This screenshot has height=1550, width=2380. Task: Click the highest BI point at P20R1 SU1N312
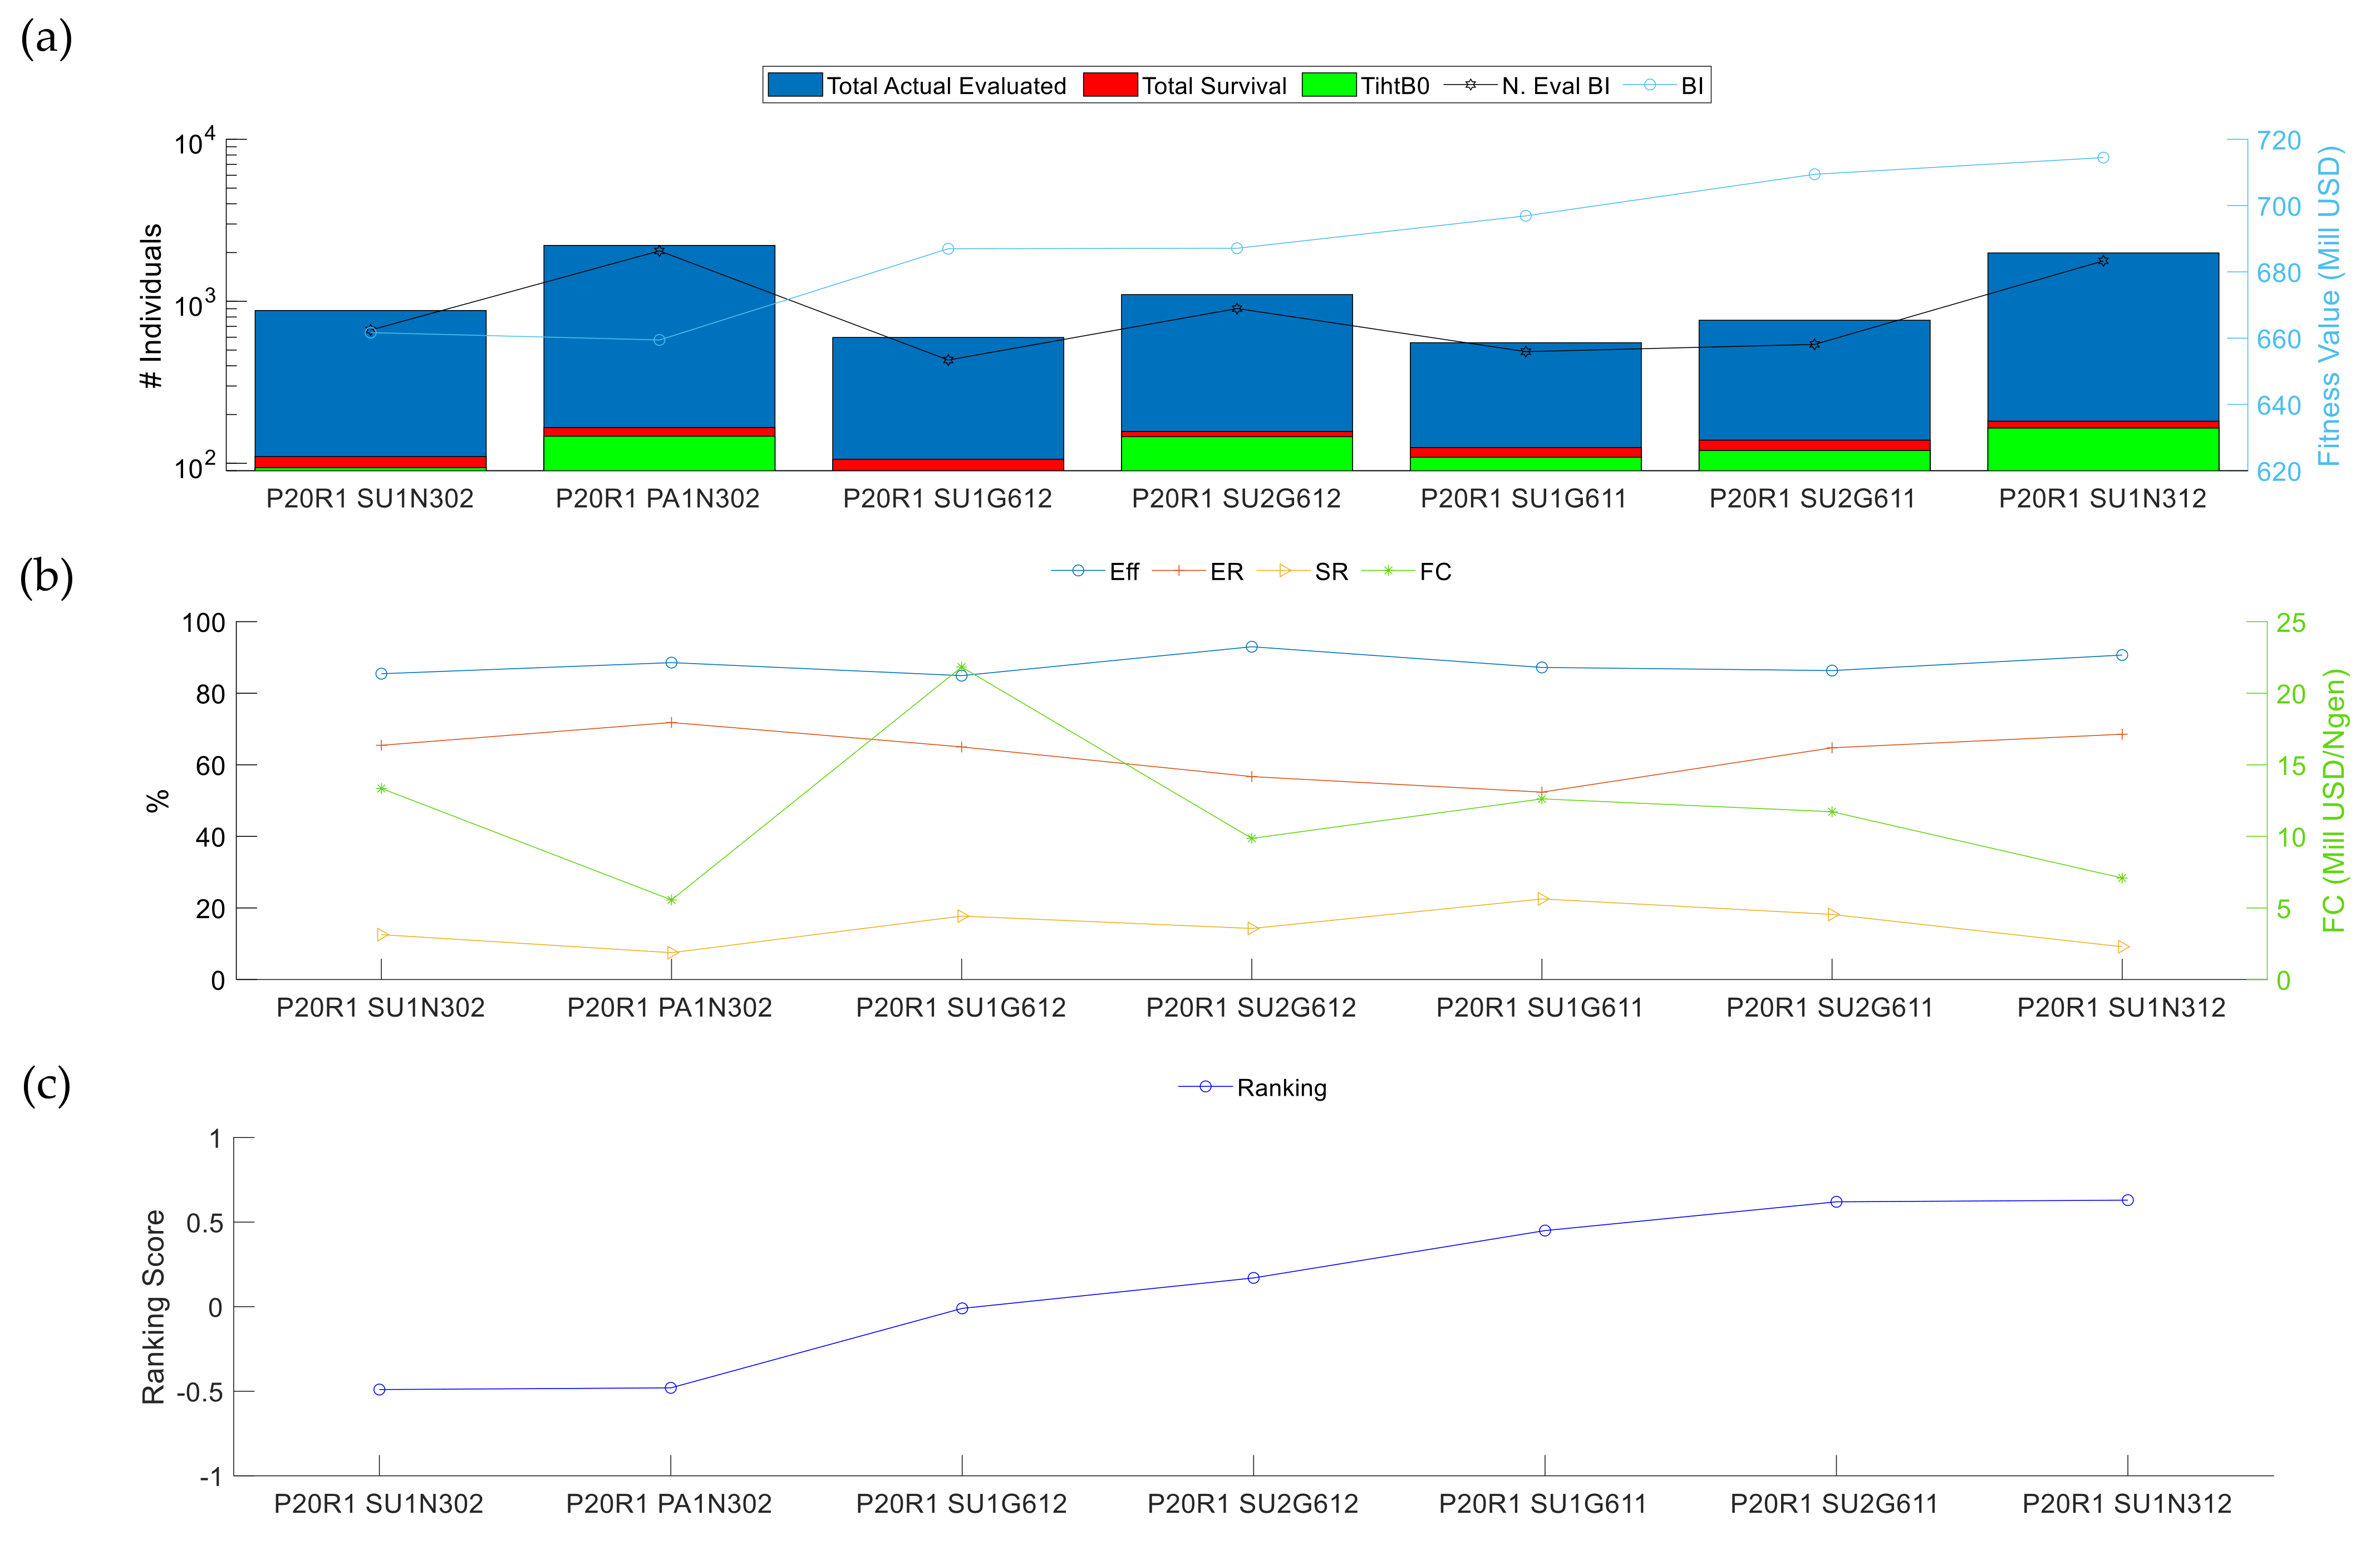pos(2103,158)
